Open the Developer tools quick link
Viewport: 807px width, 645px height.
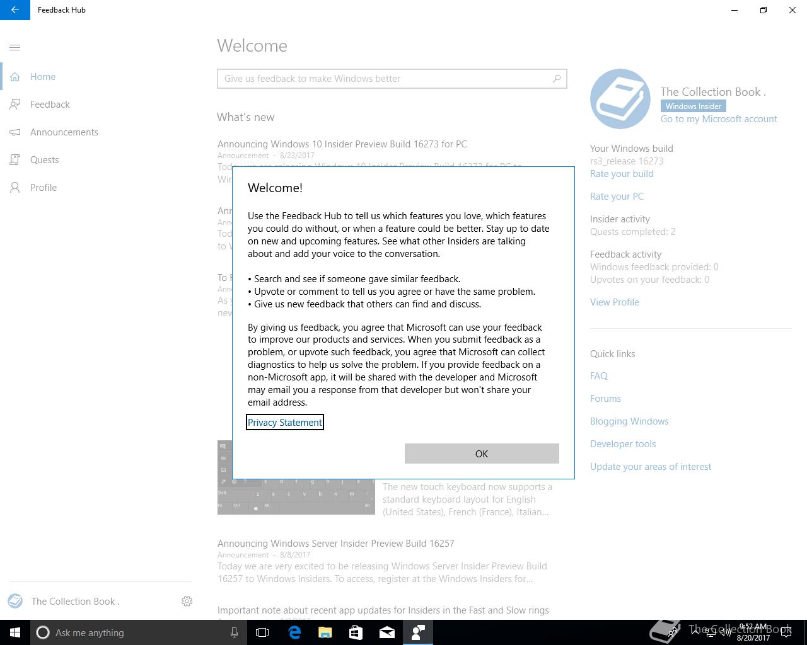pos(623,444)
